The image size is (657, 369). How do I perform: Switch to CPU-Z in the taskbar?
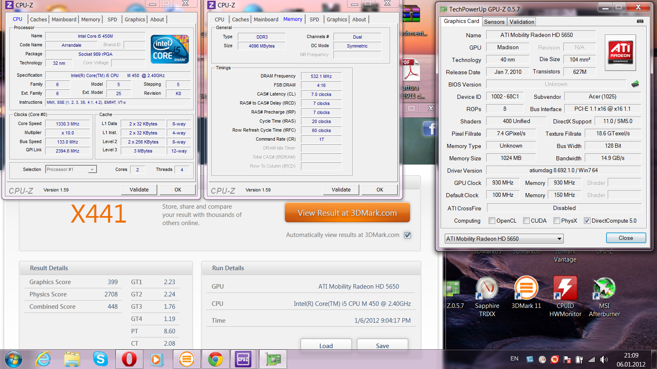coord(243,360)
